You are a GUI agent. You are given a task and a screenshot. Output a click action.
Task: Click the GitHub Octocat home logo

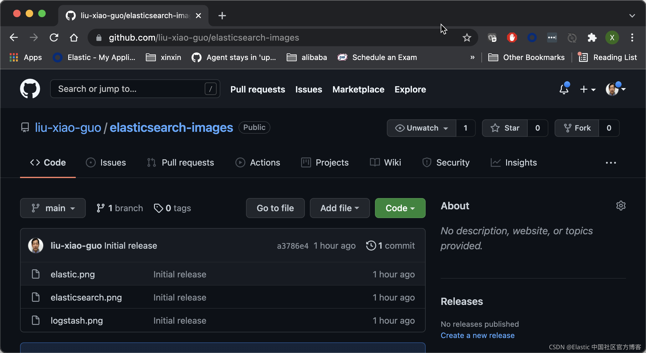(30, 89)
